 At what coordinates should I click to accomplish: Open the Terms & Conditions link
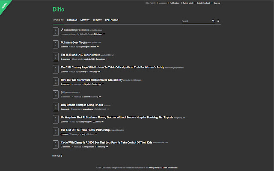(170, 168)
